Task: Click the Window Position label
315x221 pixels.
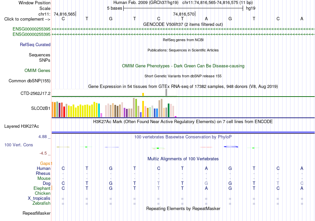Action: click(34, 3)
